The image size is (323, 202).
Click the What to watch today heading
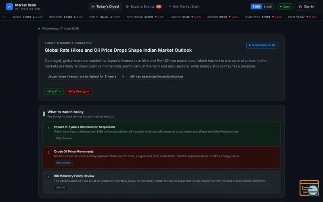click(65, 112)
